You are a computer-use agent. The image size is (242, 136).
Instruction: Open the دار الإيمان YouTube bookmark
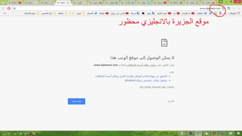coord(188,13)
